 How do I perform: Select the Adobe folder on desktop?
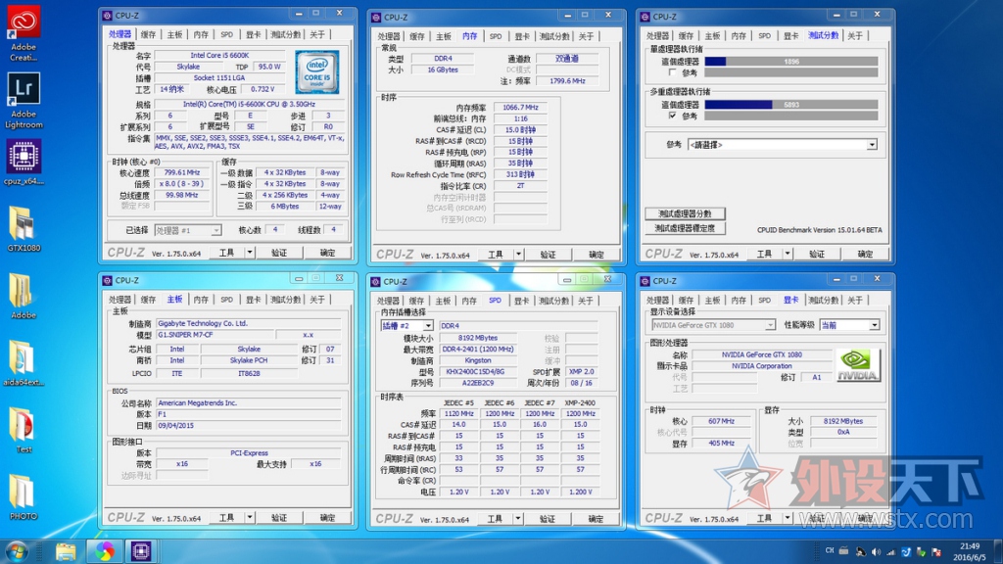point(24,296)
